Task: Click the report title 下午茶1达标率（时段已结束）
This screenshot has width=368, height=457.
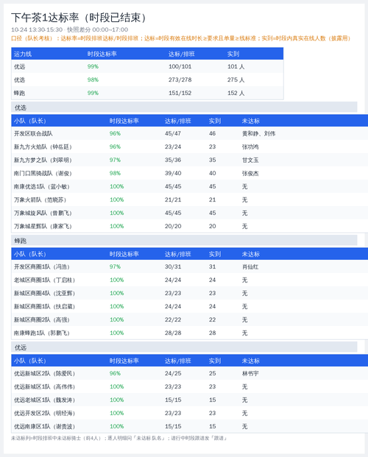Action: 79,18
